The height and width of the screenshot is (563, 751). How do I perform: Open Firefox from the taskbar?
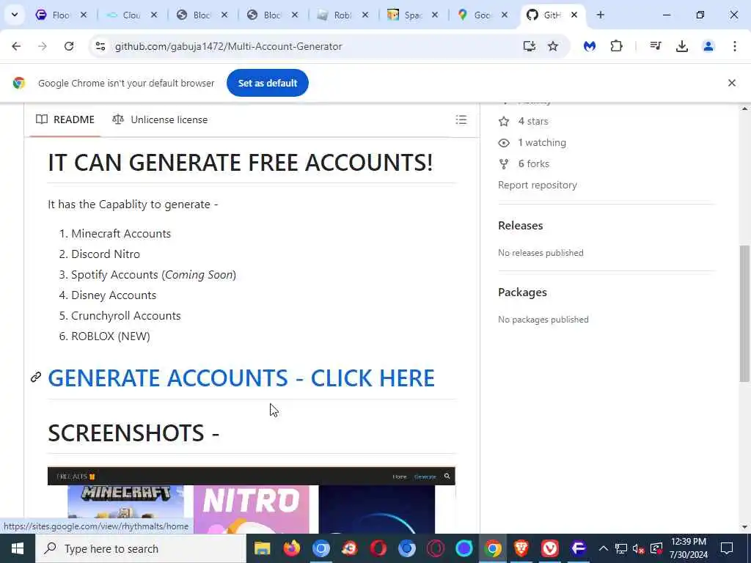click(291, 548)
